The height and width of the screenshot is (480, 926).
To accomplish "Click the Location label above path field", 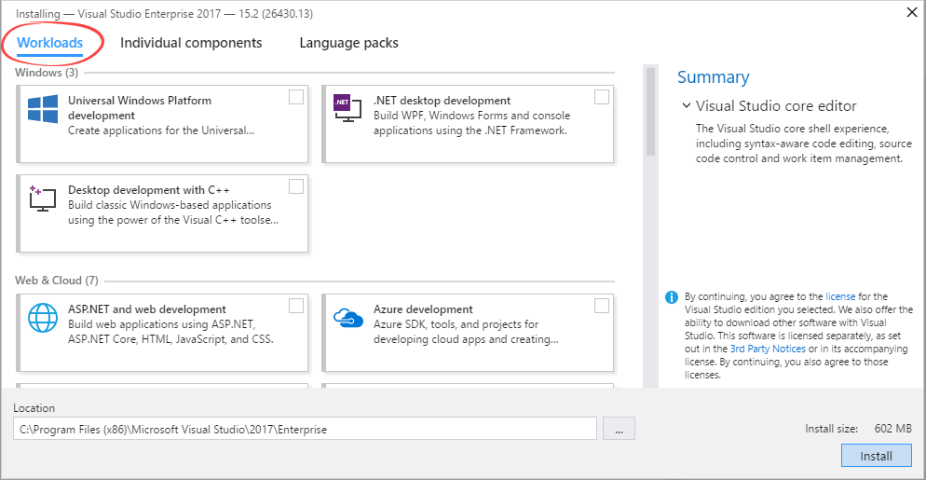I will tap(34, 408).
